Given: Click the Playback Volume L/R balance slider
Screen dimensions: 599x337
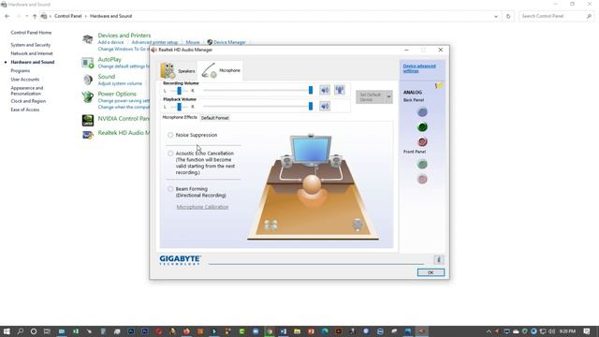Looking at the screenshot, I should pos(179,107).
